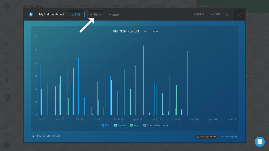This screenshot has height=151, width=269.
Task: Refresh data using the refresh icon in the footer
Action: pos(223,137)
